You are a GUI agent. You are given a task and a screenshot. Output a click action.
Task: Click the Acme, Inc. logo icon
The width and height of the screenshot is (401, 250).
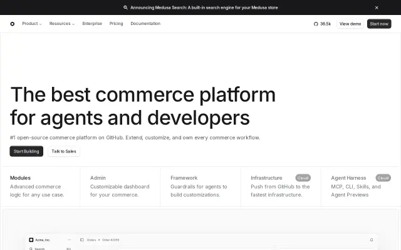(x=31, y=240)
